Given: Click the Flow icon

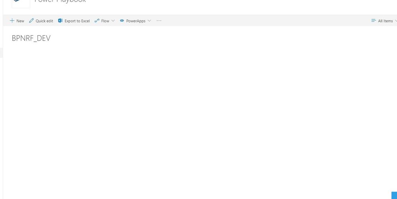Looking at the screenshot, I should (97, 21).
